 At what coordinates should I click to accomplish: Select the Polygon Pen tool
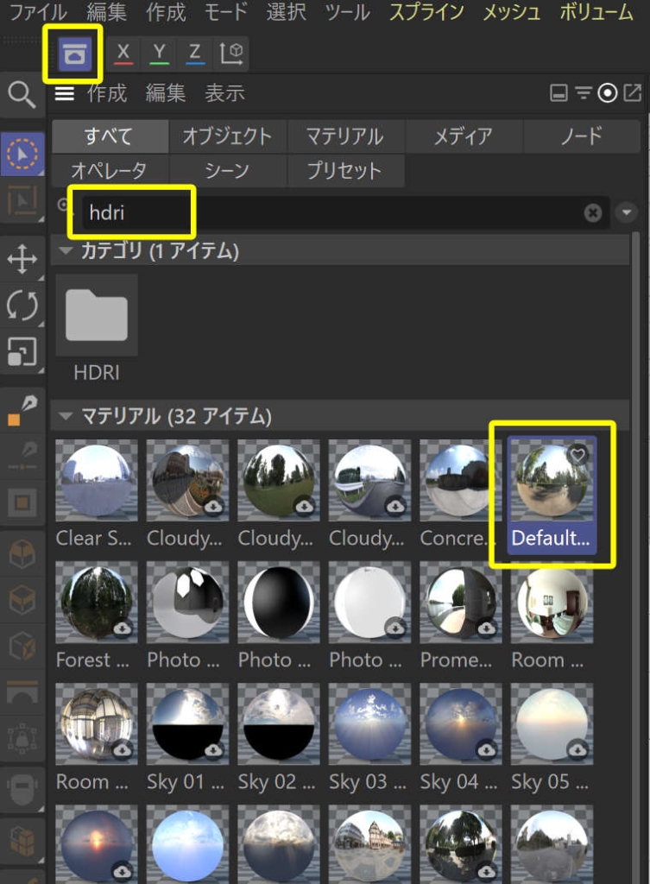click(22, 410)
